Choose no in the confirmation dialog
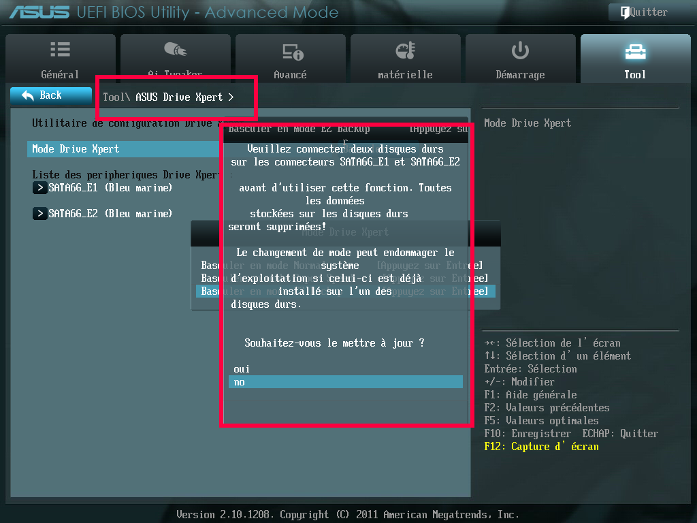 345,382
